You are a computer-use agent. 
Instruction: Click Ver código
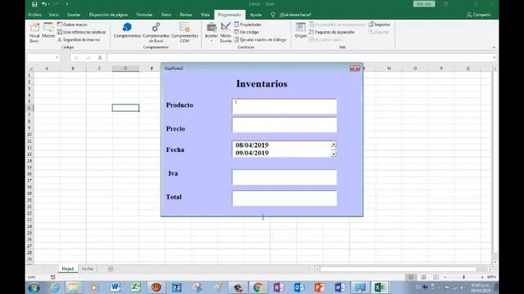coord(246,32)
